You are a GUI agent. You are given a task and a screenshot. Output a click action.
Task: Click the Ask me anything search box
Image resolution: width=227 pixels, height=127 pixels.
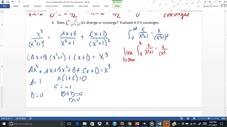(36, 124)
